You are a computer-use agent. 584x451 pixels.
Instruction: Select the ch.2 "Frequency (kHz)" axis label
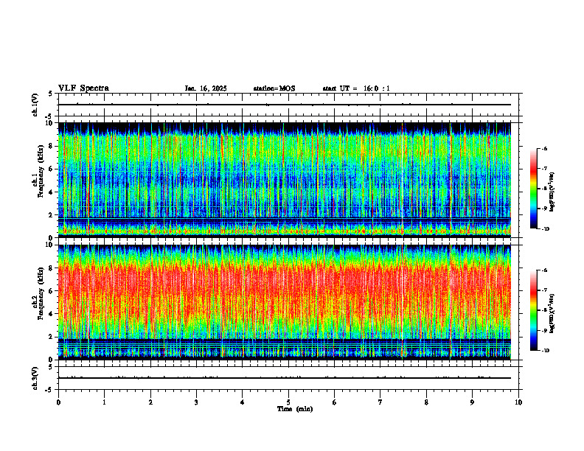(x=41, y=293)
